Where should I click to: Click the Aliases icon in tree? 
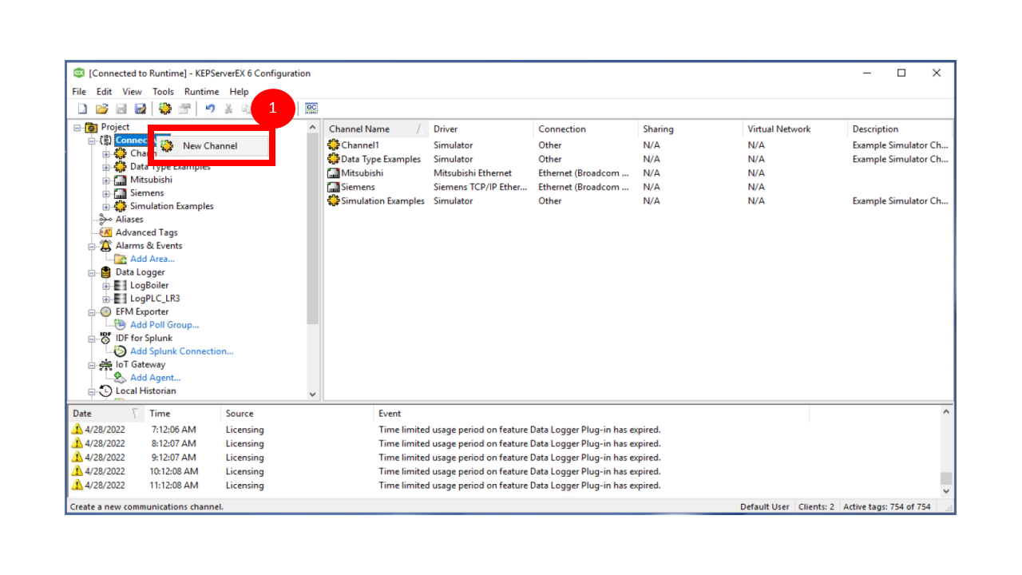(106, 220)
